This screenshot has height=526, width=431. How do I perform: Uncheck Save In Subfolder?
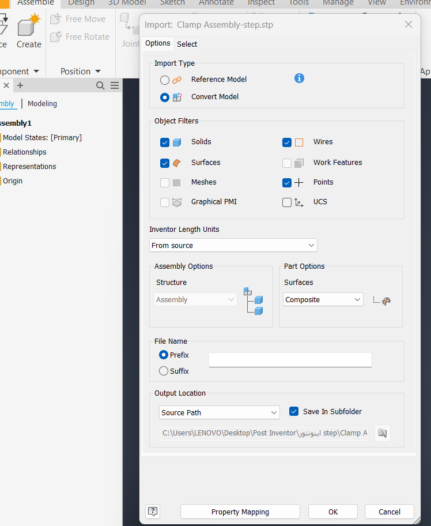[x=294, y=412]
